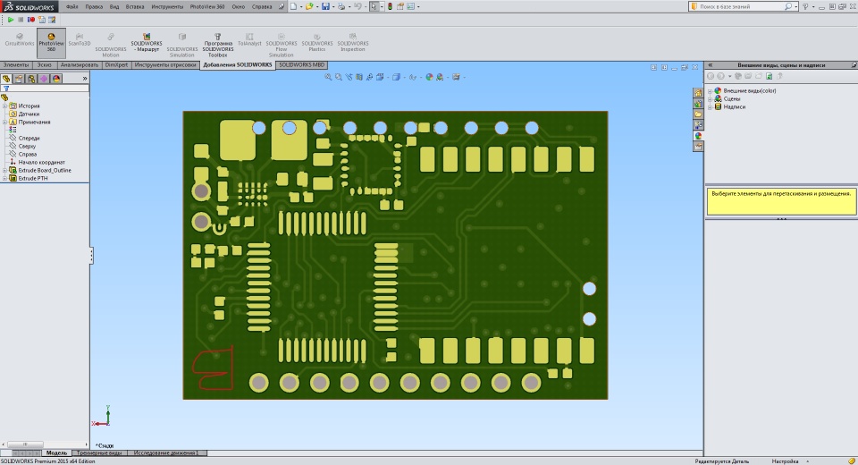
Task: Open the PropertyManager tab
Action: [x=19, y=79]
